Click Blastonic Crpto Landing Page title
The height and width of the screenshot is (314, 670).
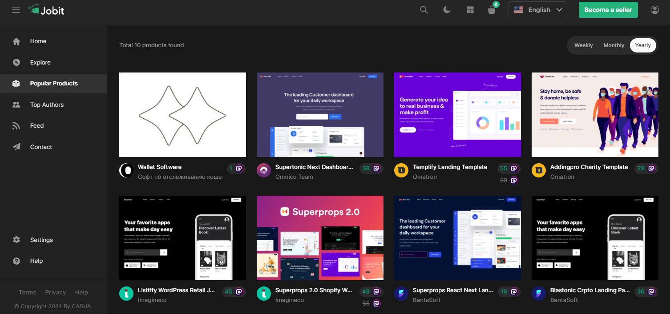pyautogui.click(x=590, y=290)
